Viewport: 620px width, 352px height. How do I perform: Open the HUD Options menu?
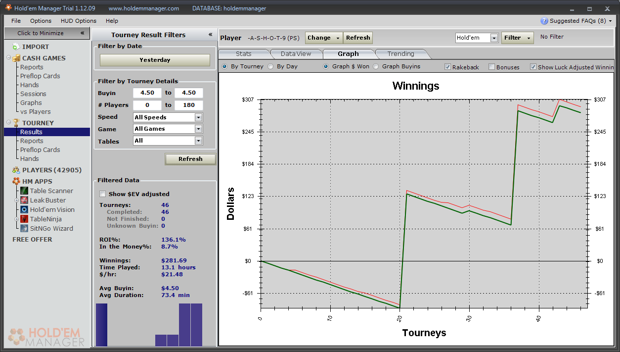[78, 21]
